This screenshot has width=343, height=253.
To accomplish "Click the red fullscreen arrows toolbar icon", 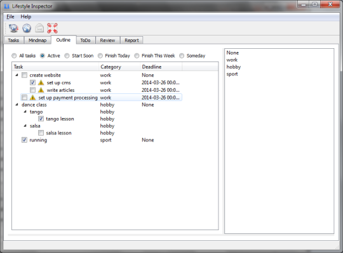I will tap(52, 28).
